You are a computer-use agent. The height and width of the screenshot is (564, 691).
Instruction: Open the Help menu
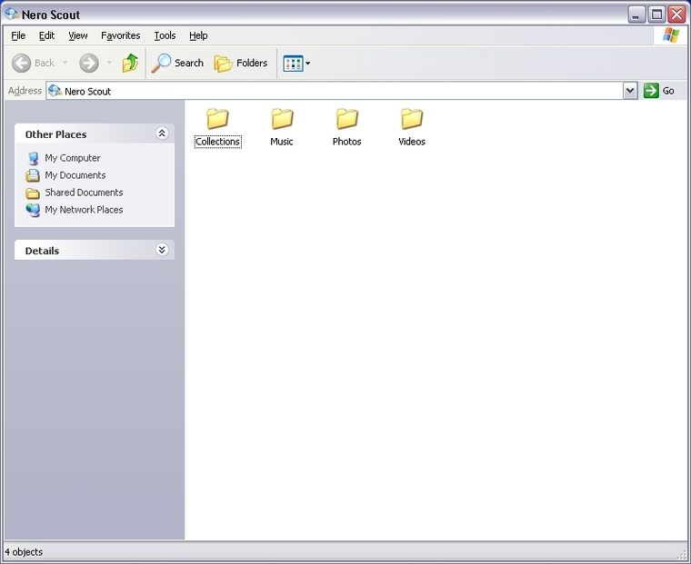click(x=198, y=35)
